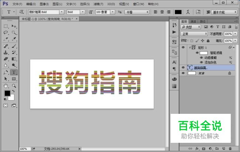This screenshot has width=240, height=152.
Task: Open the 图层(L) menu
Action: click(x=57, y=4)
